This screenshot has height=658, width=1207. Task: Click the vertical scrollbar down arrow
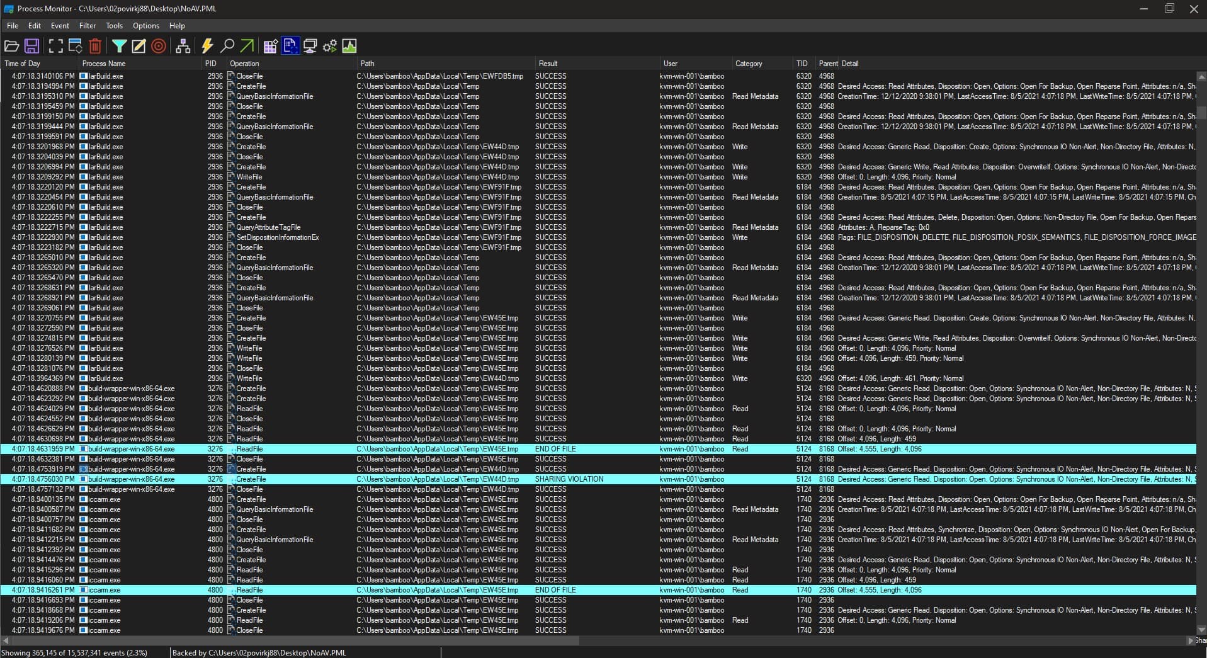(x=1201, y=630)
